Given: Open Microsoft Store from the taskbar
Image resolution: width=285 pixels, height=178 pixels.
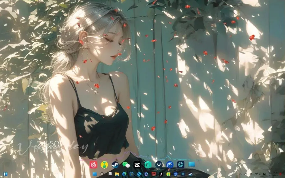Looking at the screenshot, I should tap(132, 174).
